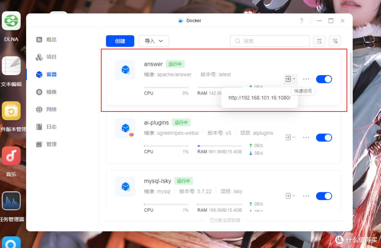Launch the Music app desktop icon
This screenshot has width=381, height=248.
pos(11,156)
